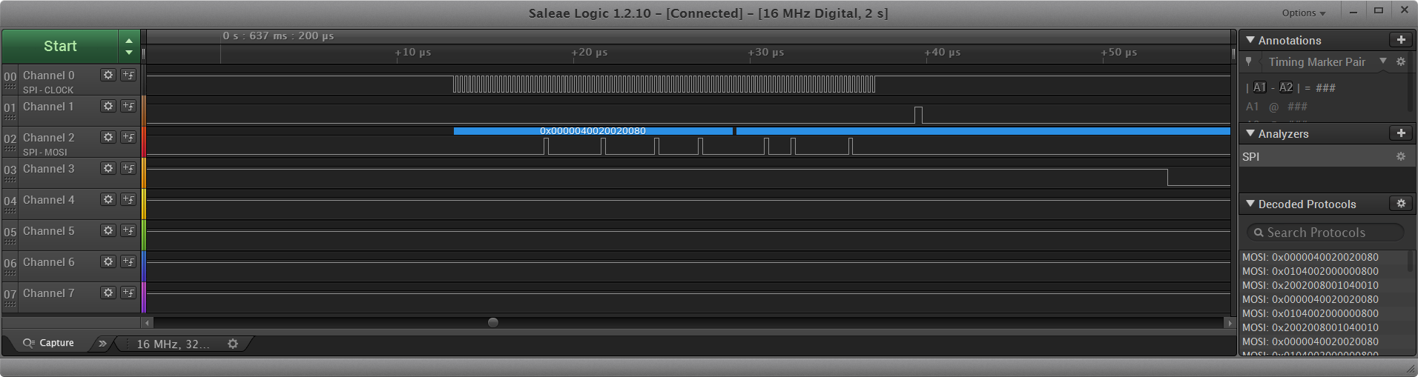Image resolution: width=1418 pixels, height=377 pixels.
Task: Click the timeline scroll left arrow
Action: pyautogui.click(x=148, y=322)
